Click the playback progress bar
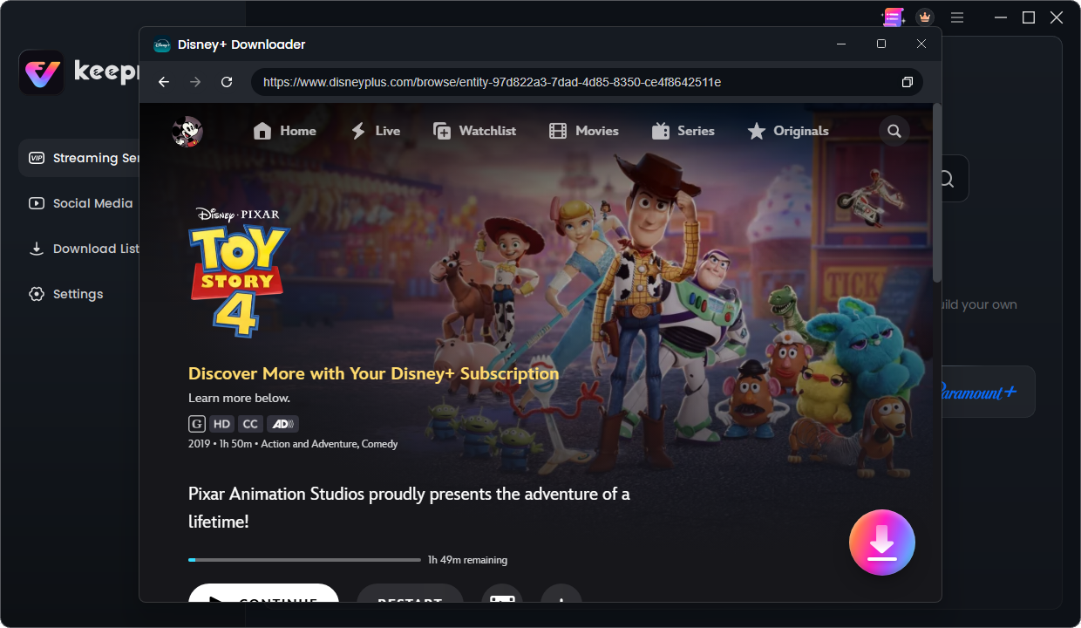 pyautogui.click(x=304, y=560)
